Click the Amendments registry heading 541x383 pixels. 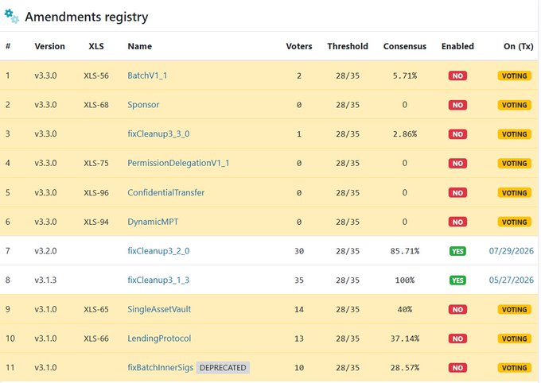[x=87, y=17]
